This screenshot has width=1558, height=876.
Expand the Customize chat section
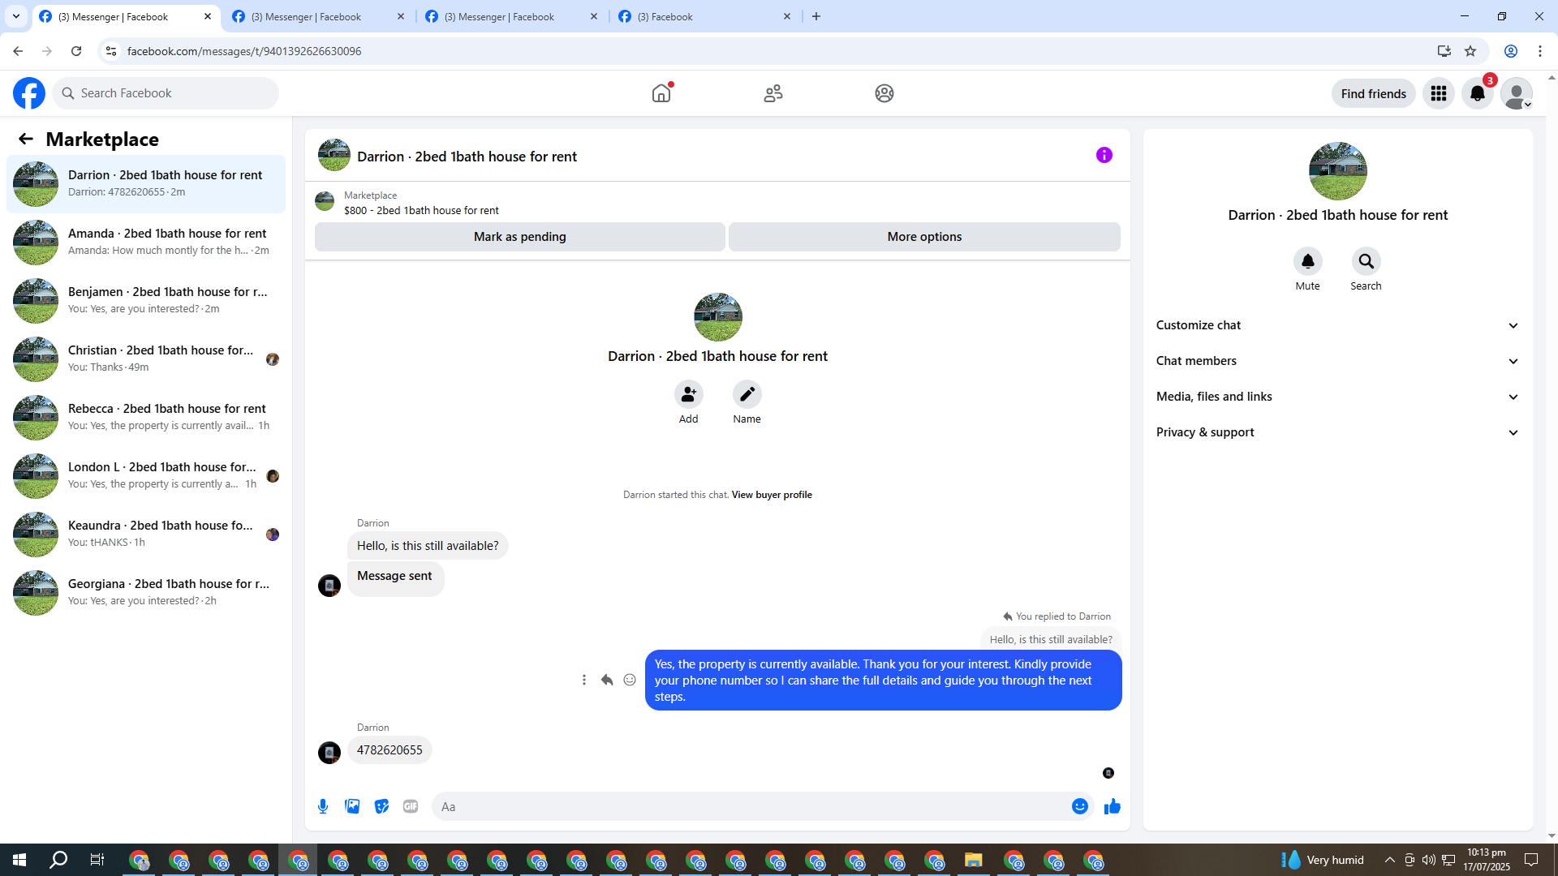tap(1337, 325)
